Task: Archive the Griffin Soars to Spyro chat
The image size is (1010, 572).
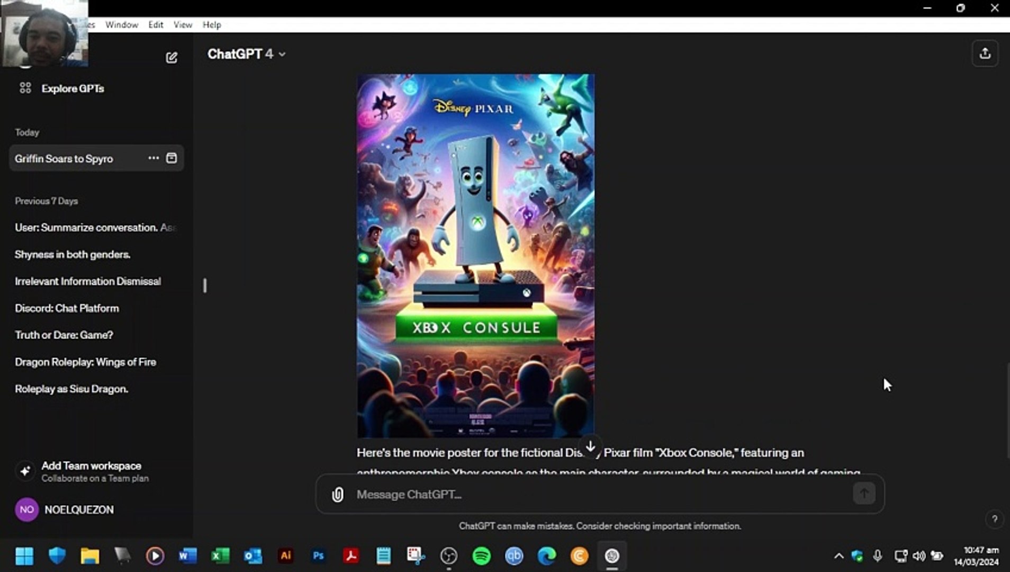Action: tap(172, 158)
